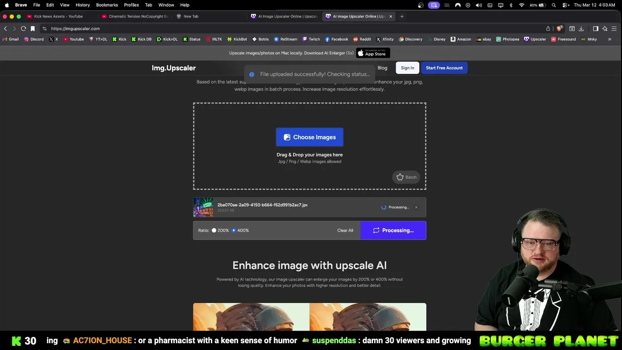The height and width of the screenshot is (350, 622).
Task: Open the Facebook bookmark
Action: [x=336, y=39]
